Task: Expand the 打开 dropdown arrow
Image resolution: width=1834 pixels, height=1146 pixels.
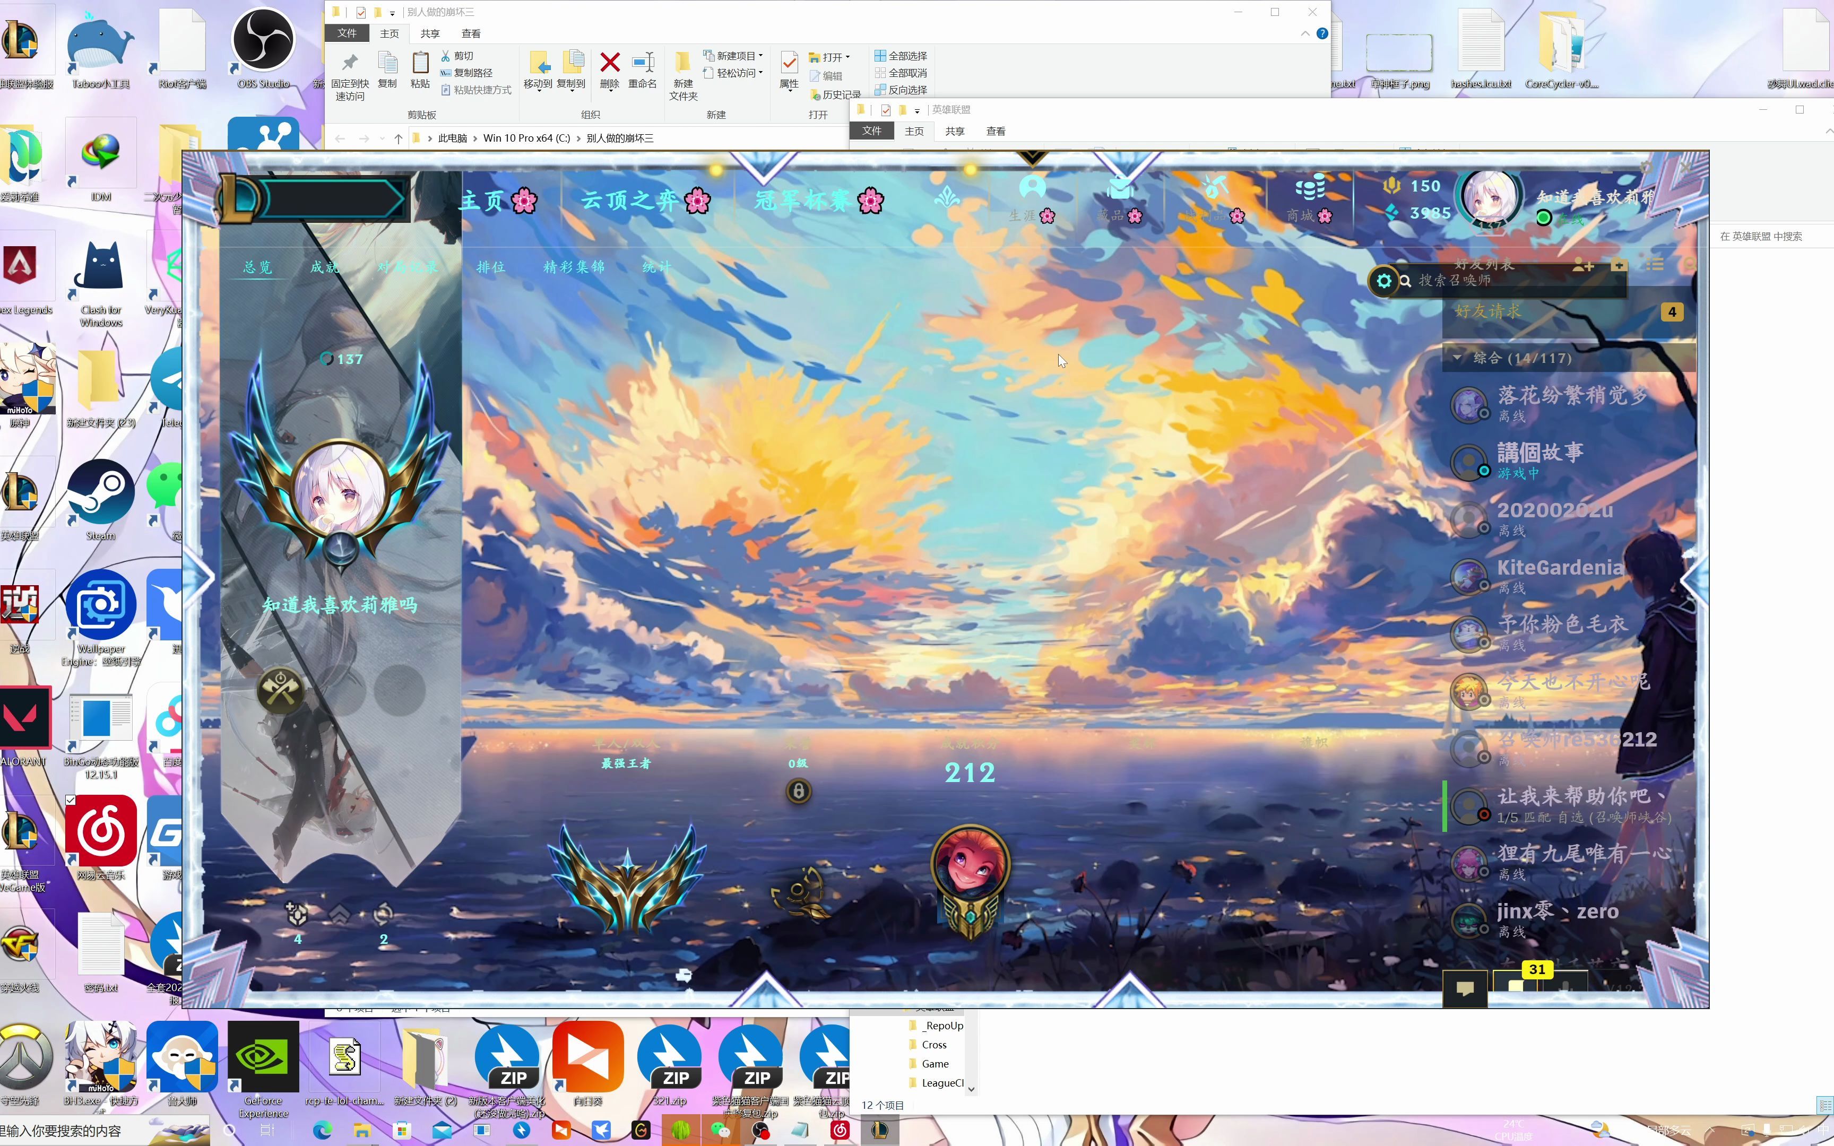Action: point(847,57)
